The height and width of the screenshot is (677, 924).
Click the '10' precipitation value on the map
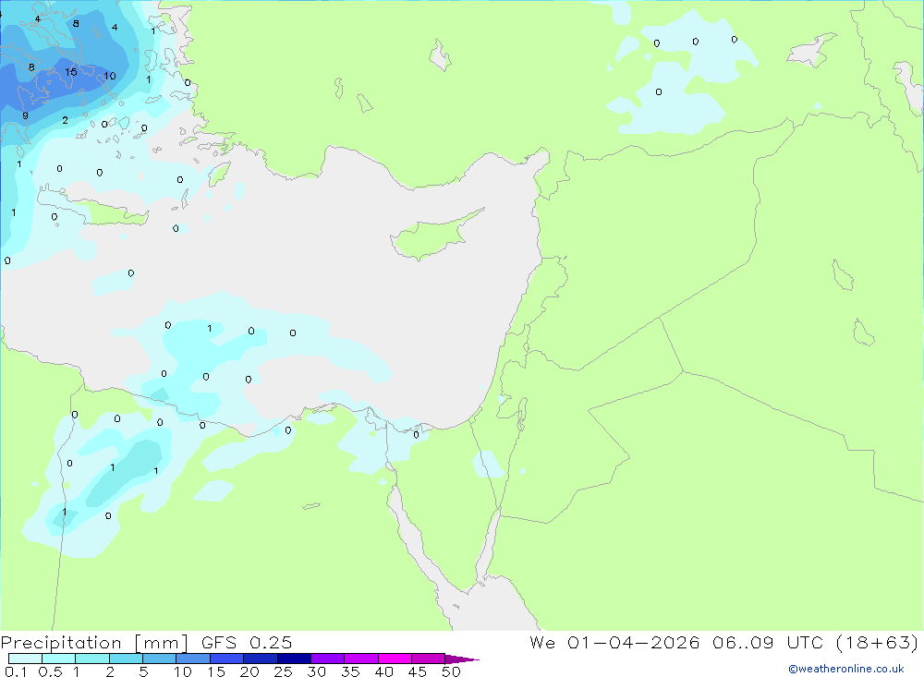click(110, 76)
